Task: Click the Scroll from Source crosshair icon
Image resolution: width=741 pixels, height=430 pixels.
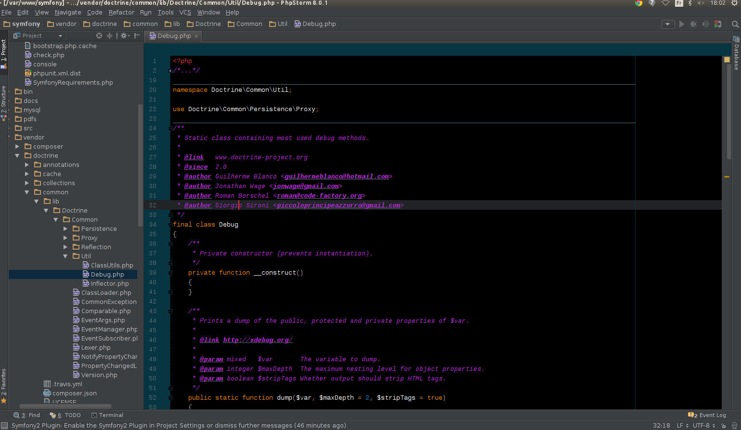Action: coord(99,36)
